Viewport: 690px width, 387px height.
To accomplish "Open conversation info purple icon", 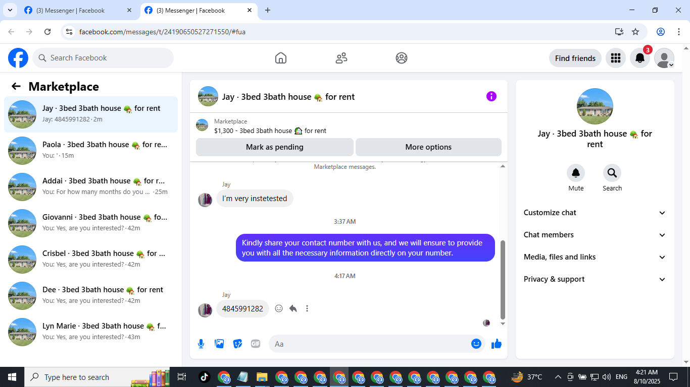I will pyautogui.click(x=491, y=96).
